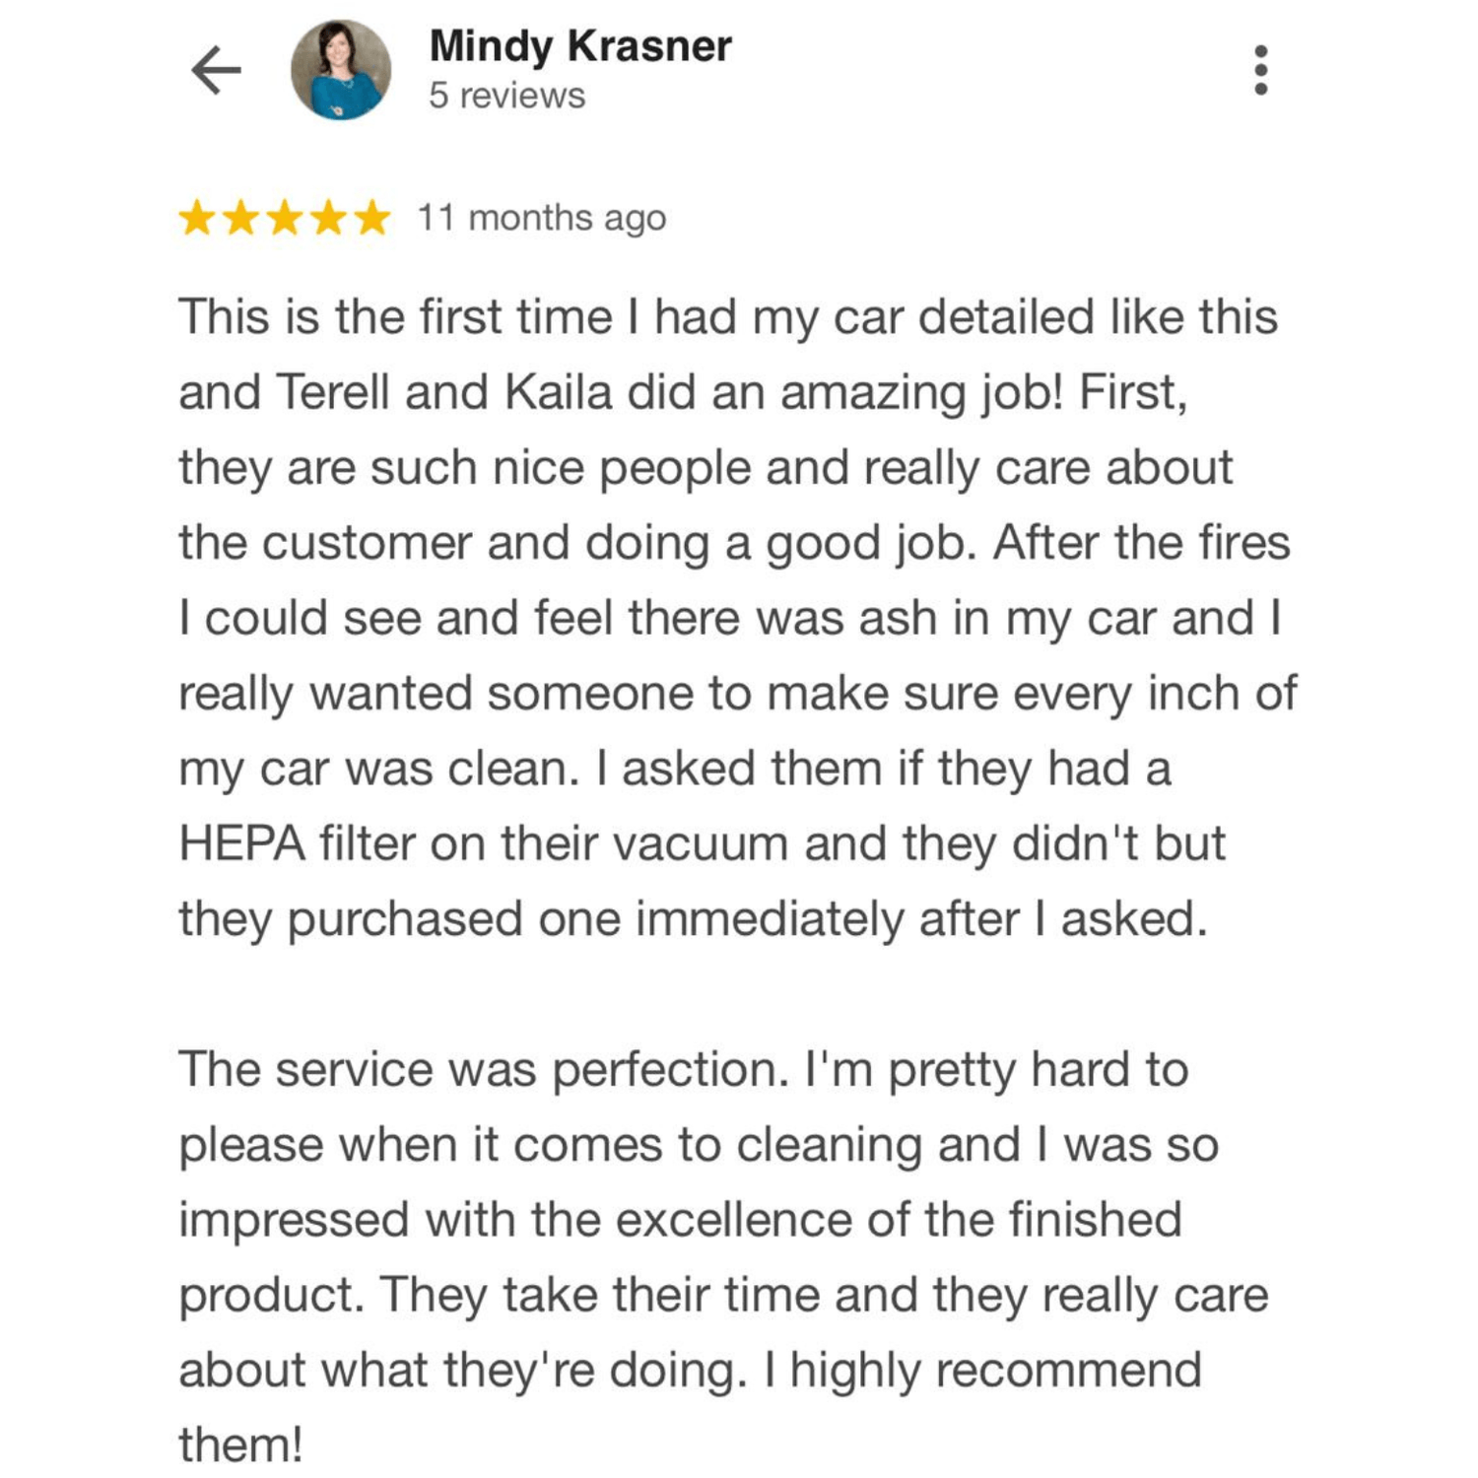Click the "11 months ago" timestamp
1478x1478 pixels.
542,218
